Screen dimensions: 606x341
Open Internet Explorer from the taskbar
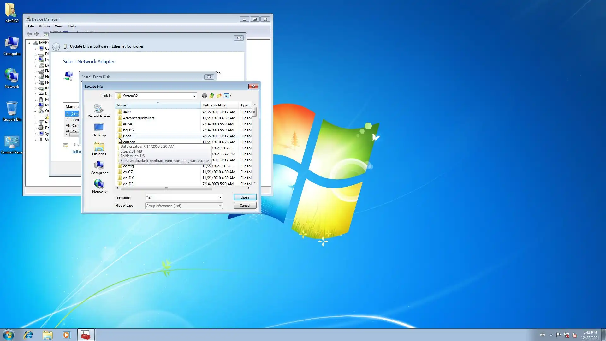tap(28, 335)
